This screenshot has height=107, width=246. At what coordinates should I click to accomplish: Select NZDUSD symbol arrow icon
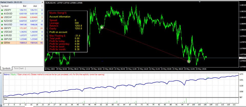(2, 21)
